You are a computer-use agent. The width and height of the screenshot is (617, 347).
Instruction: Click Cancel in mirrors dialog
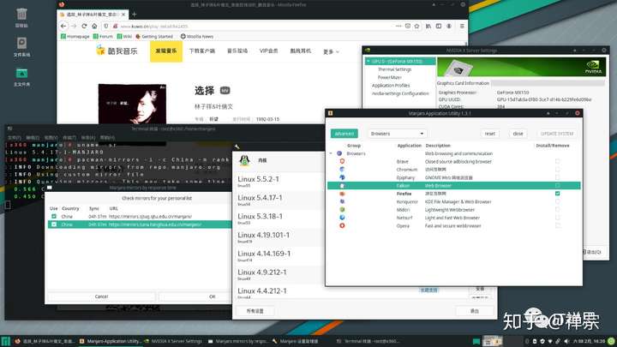(101, 296)
